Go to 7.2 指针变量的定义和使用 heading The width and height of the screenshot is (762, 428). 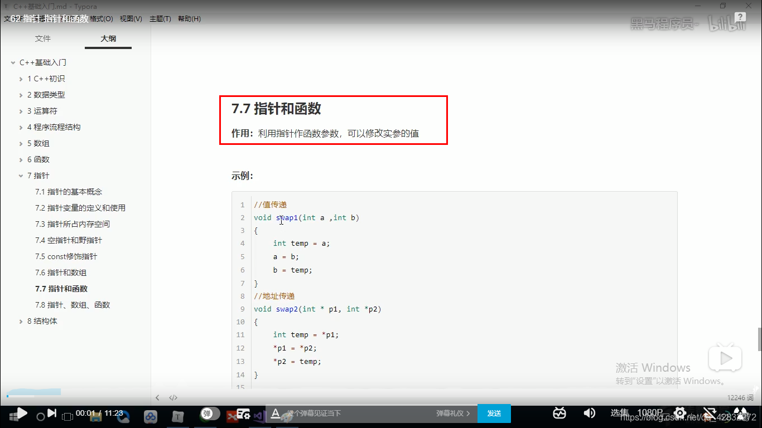point(80,208)
